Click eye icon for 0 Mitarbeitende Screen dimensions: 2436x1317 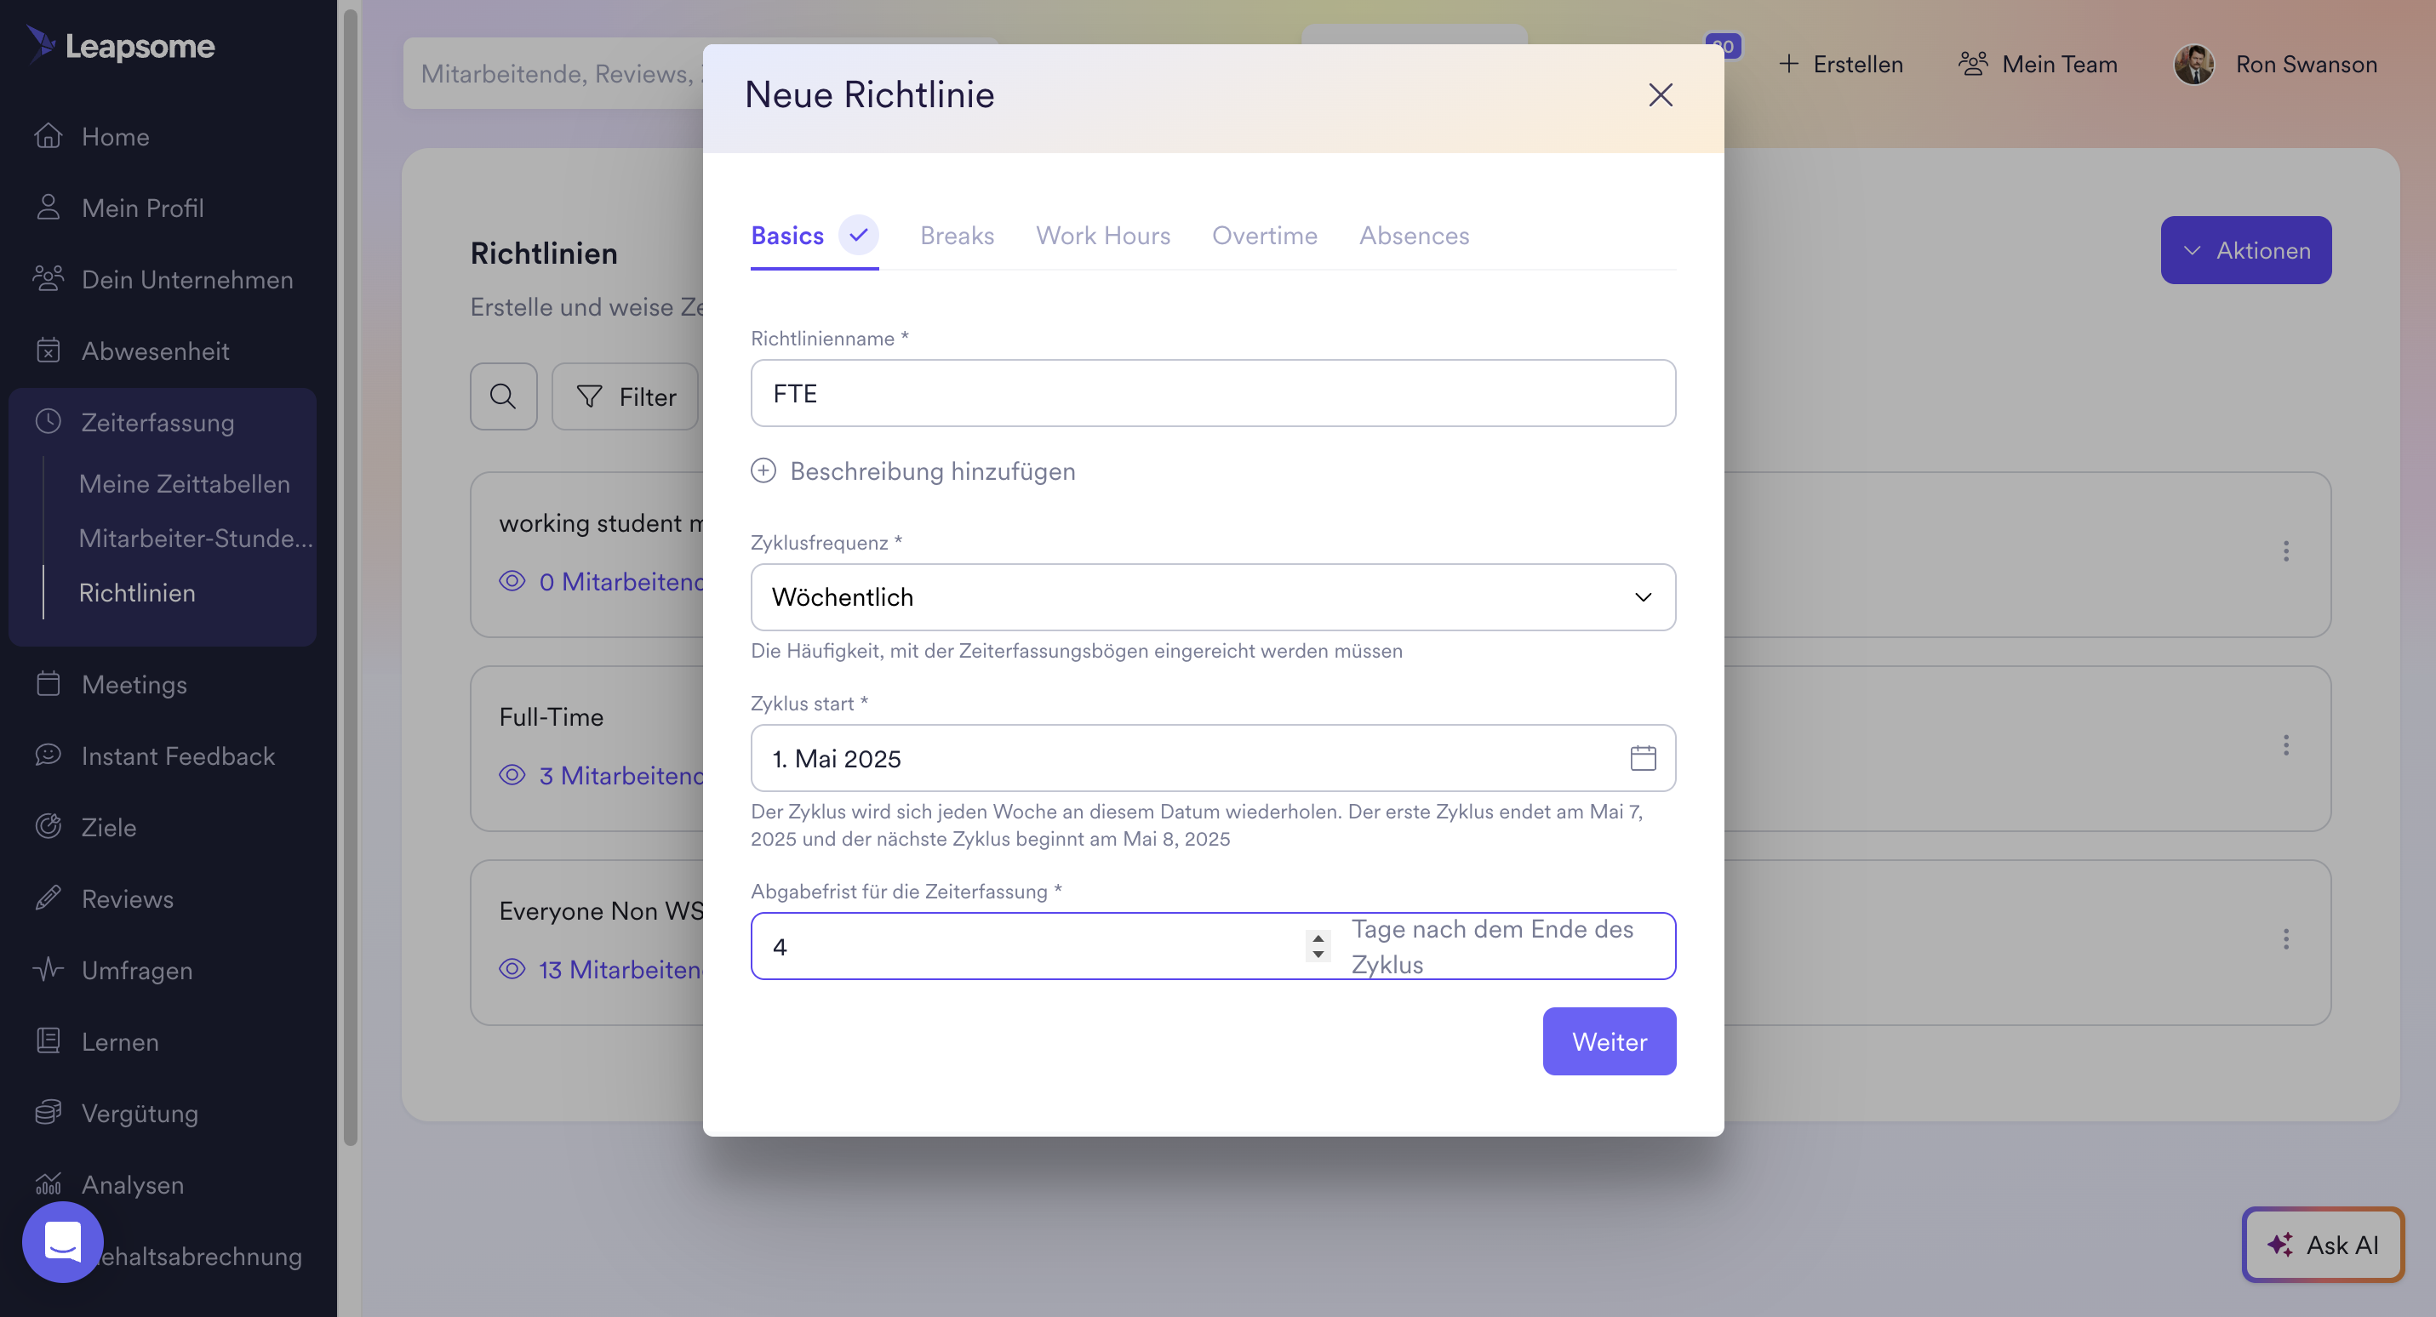point(512,581)
